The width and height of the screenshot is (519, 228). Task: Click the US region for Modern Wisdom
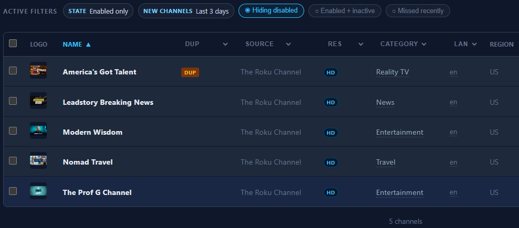click(x=494, y=132)
